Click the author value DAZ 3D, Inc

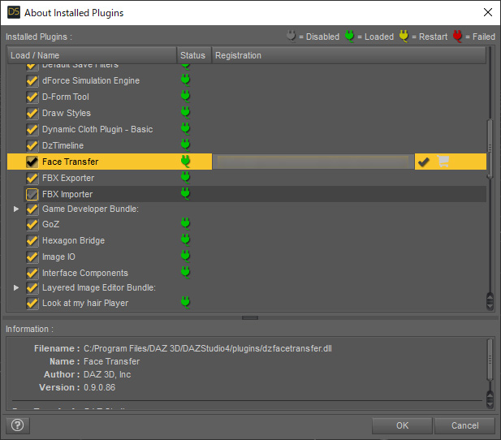[x=107, y=374]
